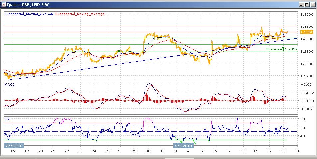Click the MACD indicator panel label
The image size is (317, 159).
coord(9,85)
